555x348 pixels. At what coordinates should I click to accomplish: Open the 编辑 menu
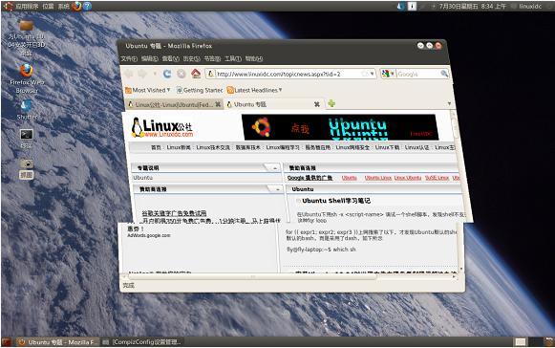click(149, 59)
